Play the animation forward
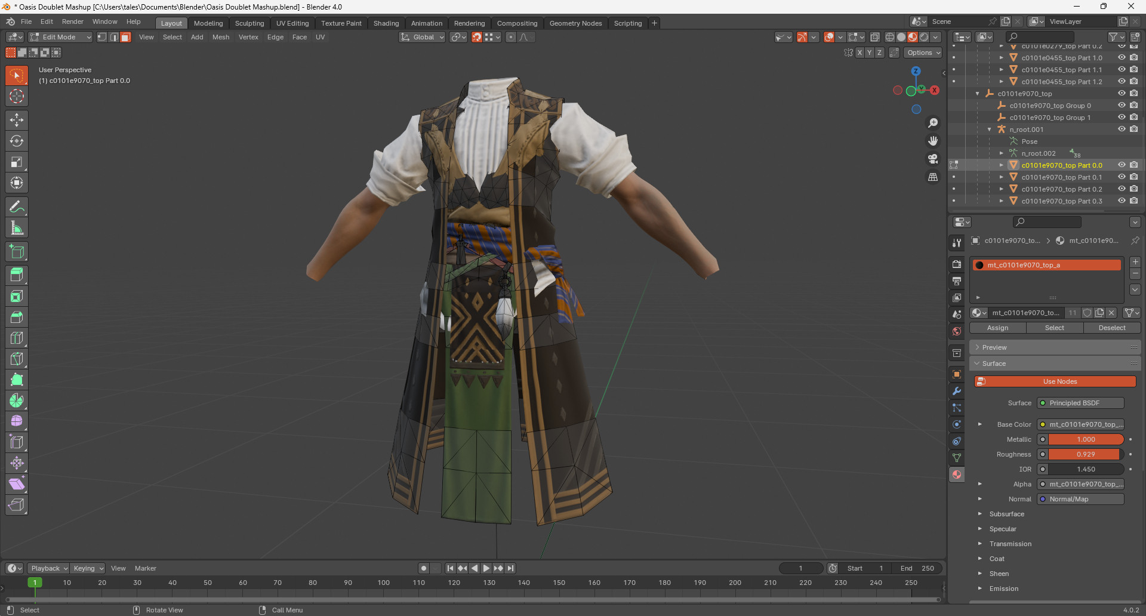 [x=486, y=568]
